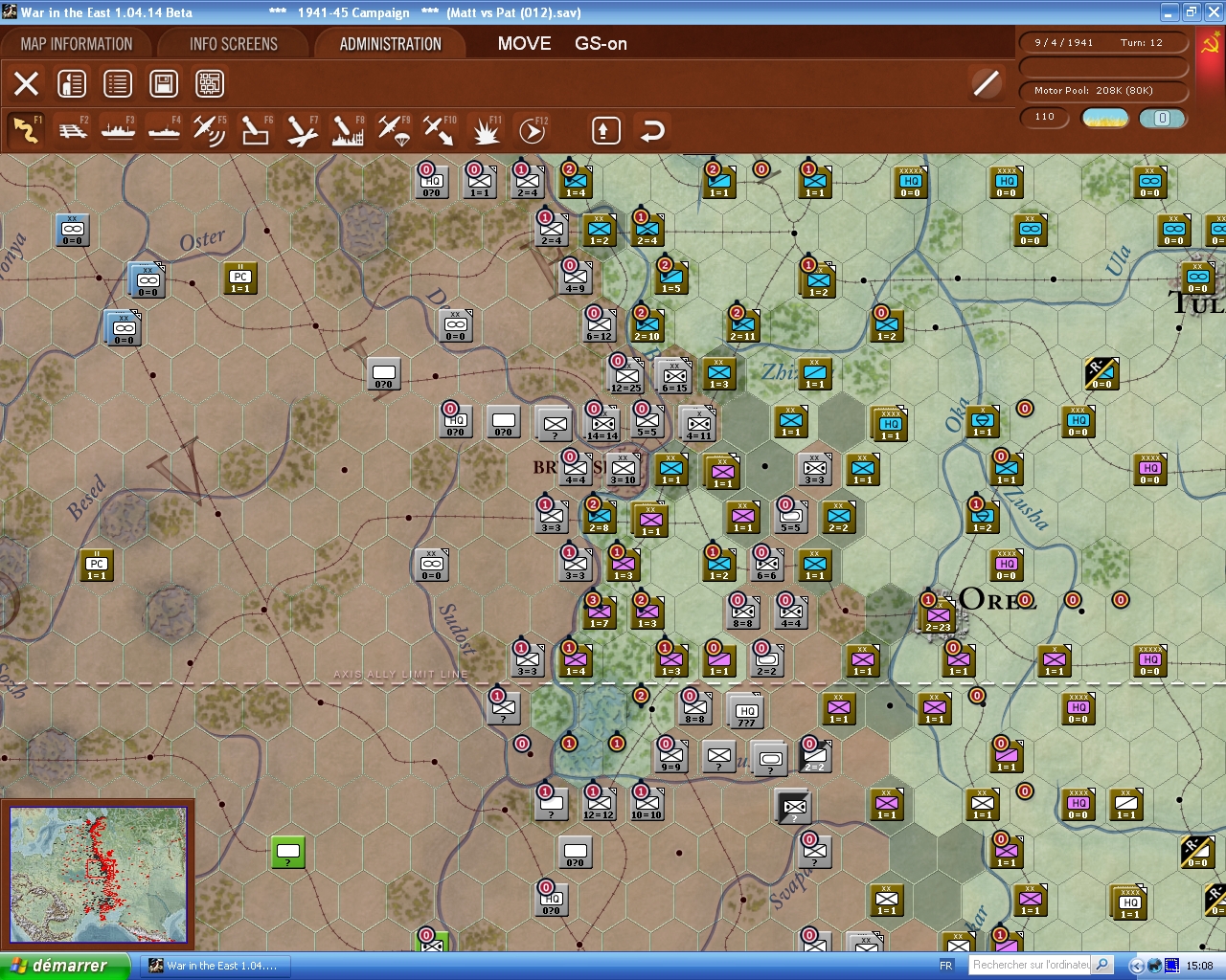Open the INFO SCREENS tab
The image size is (1226, 980).
(234, 44)
